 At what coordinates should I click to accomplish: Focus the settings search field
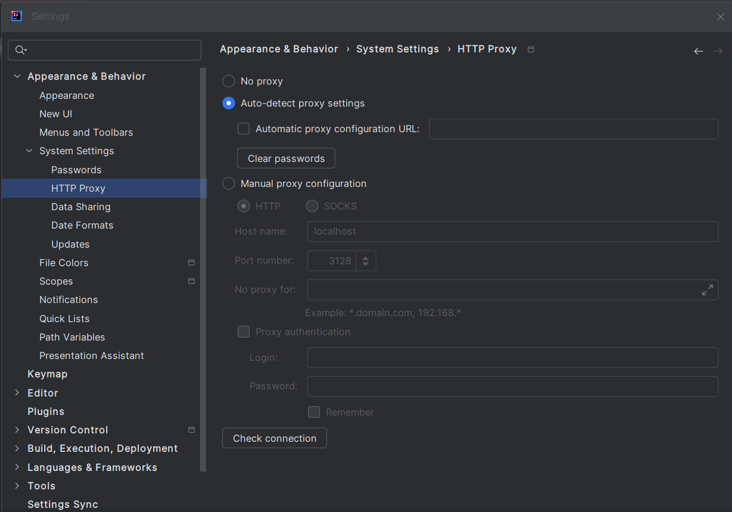tap(104, 50)
